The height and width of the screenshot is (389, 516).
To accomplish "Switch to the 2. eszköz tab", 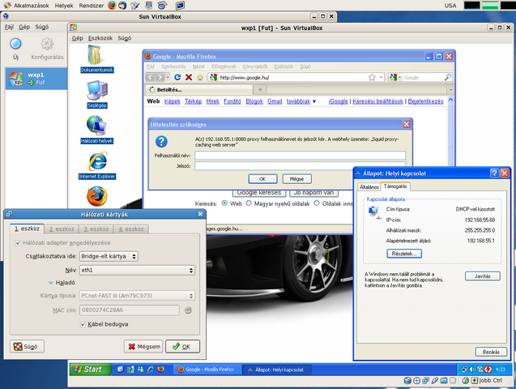I will 64,229.
